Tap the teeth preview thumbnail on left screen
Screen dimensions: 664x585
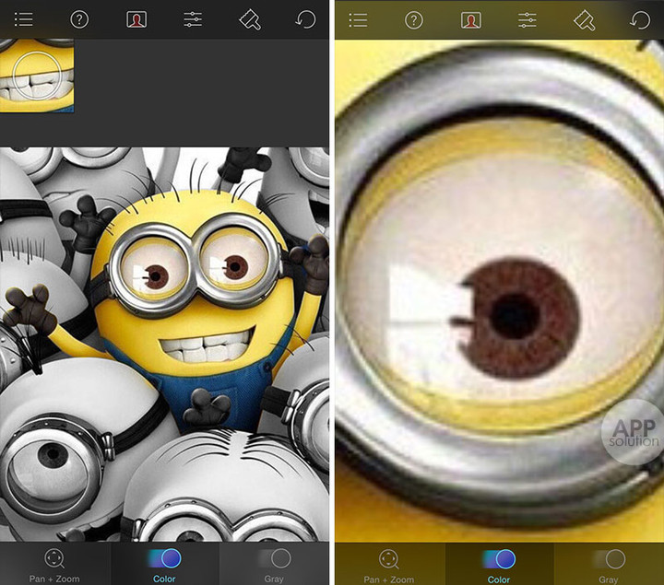[37, 75]
